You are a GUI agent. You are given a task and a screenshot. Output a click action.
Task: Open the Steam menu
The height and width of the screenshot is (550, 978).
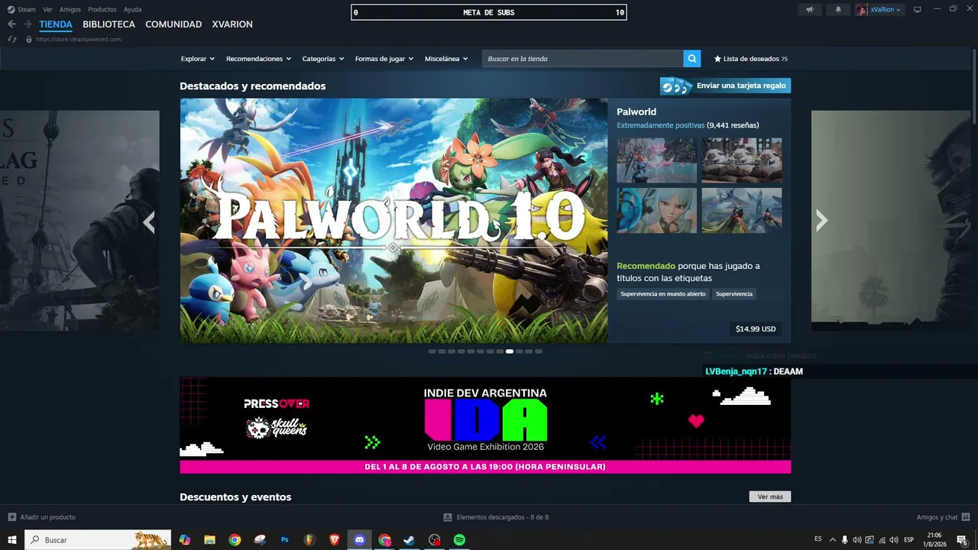tap(21, 10)
